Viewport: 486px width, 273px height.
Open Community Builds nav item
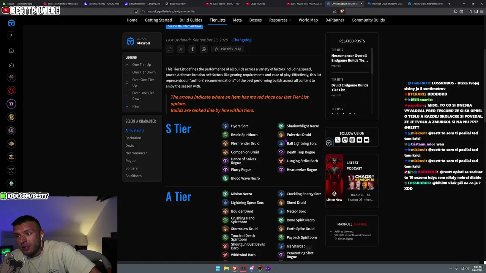tap(368, 20)
